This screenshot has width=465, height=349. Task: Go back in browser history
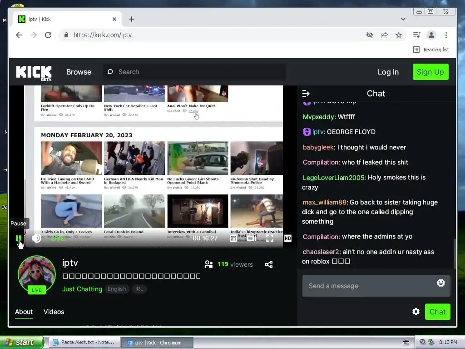click(x=19, y=35)
